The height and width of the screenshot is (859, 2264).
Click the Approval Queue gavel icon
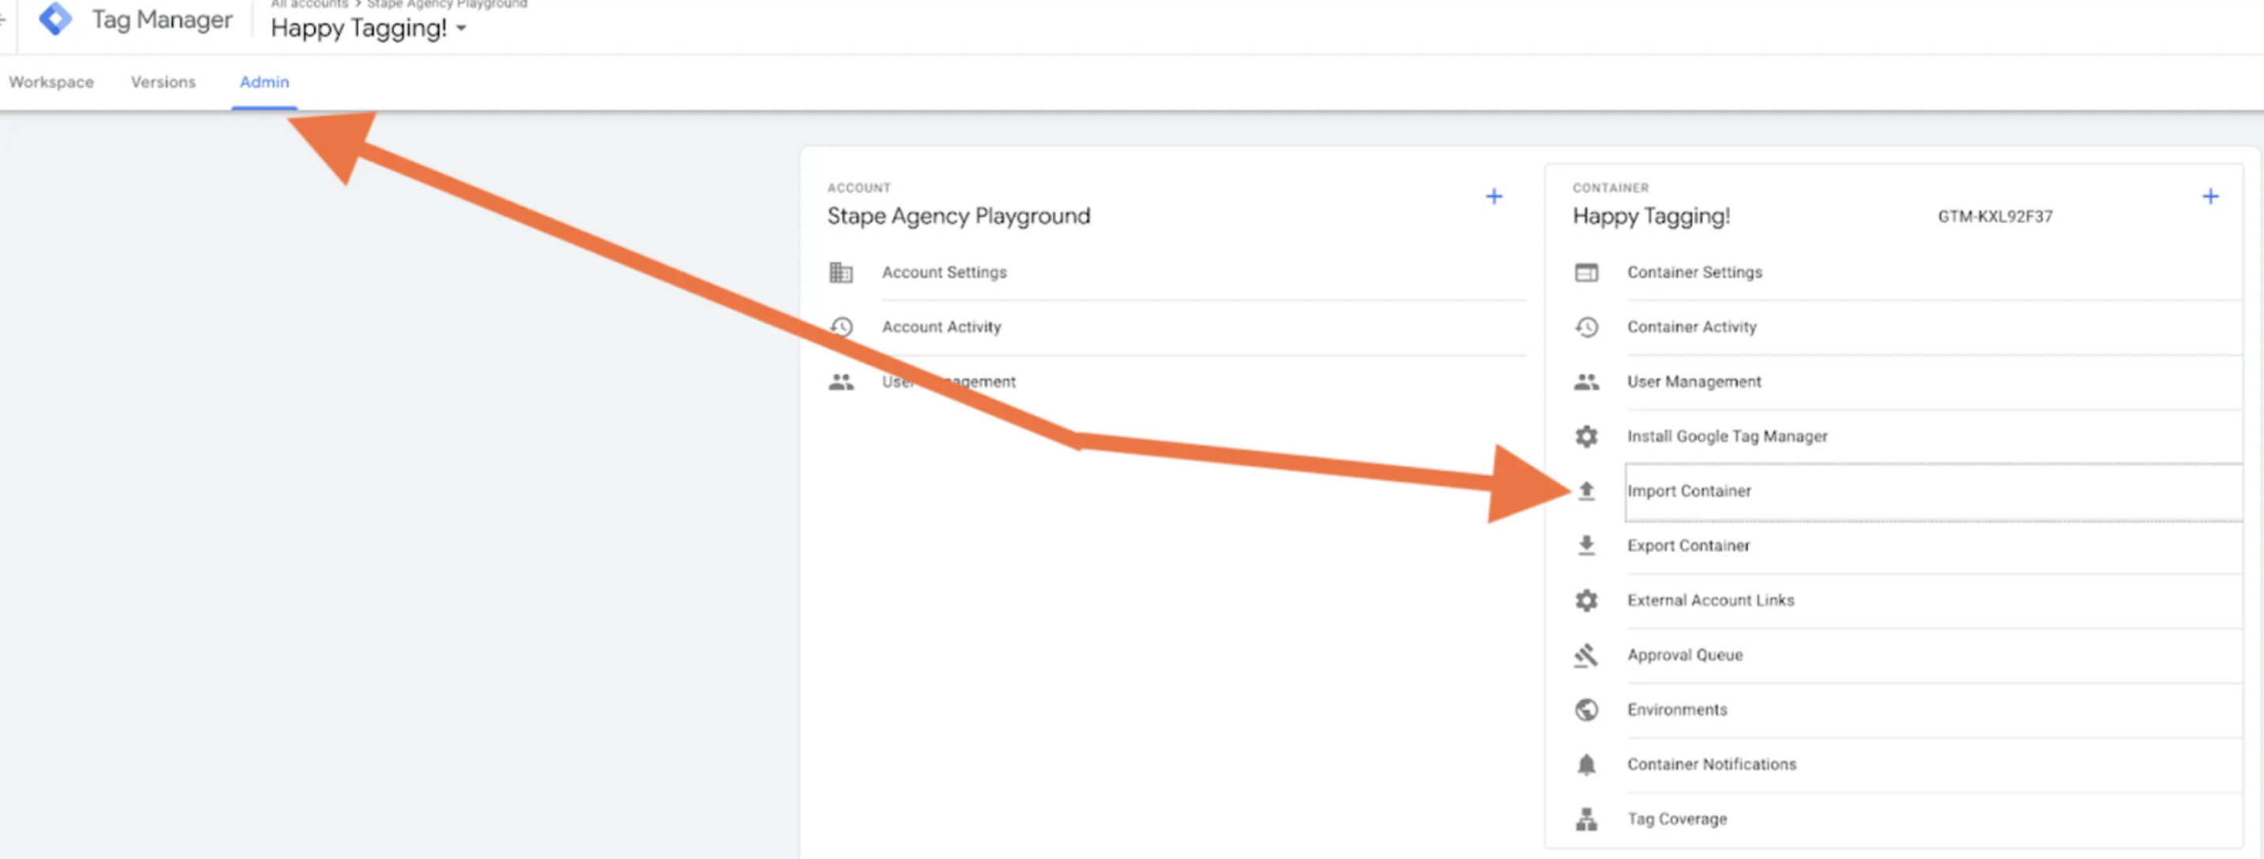1586,655
